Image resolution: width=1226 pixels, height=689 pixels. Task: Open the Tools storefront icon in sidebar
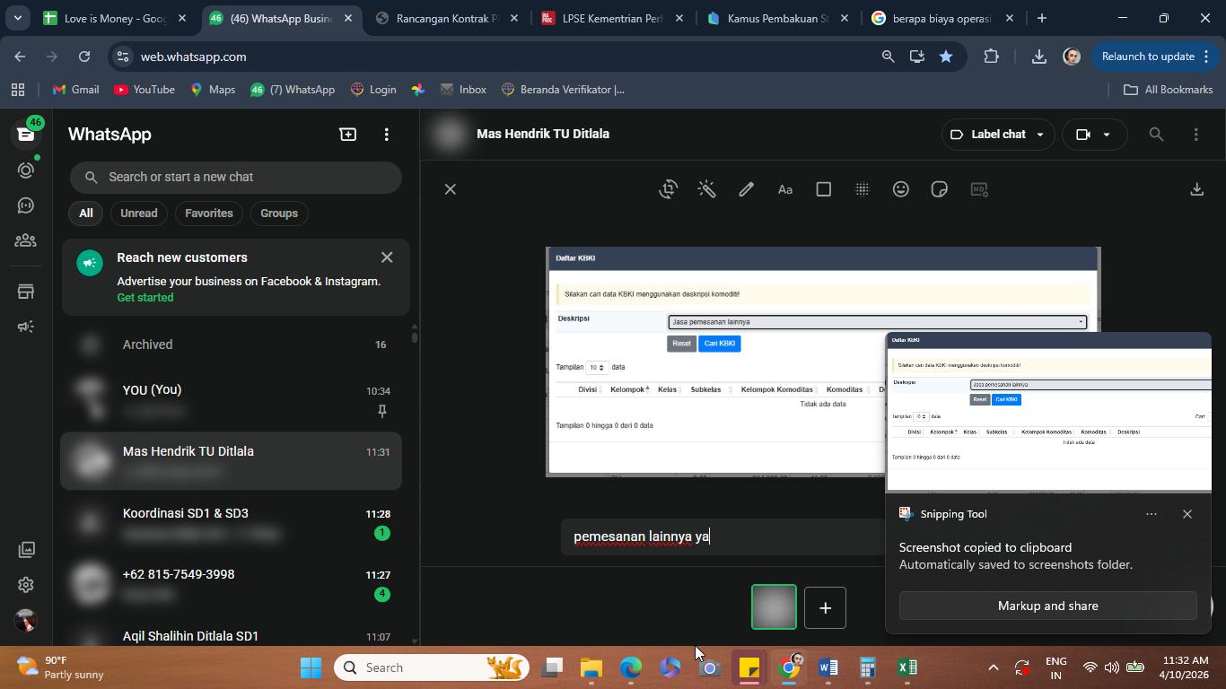(26, 292)
